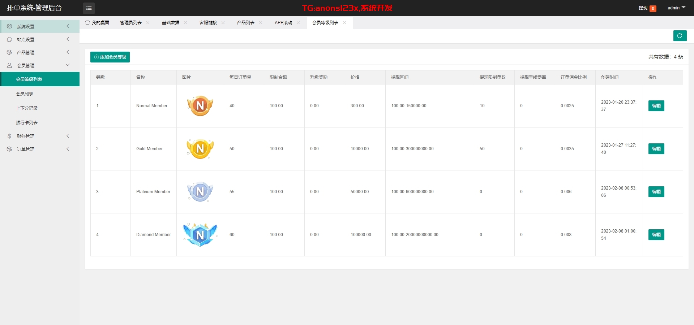Image resolution: width=694 pixels, height=325 pixels.
Task: Open the admin user dropdown
Action: point(676,8)
